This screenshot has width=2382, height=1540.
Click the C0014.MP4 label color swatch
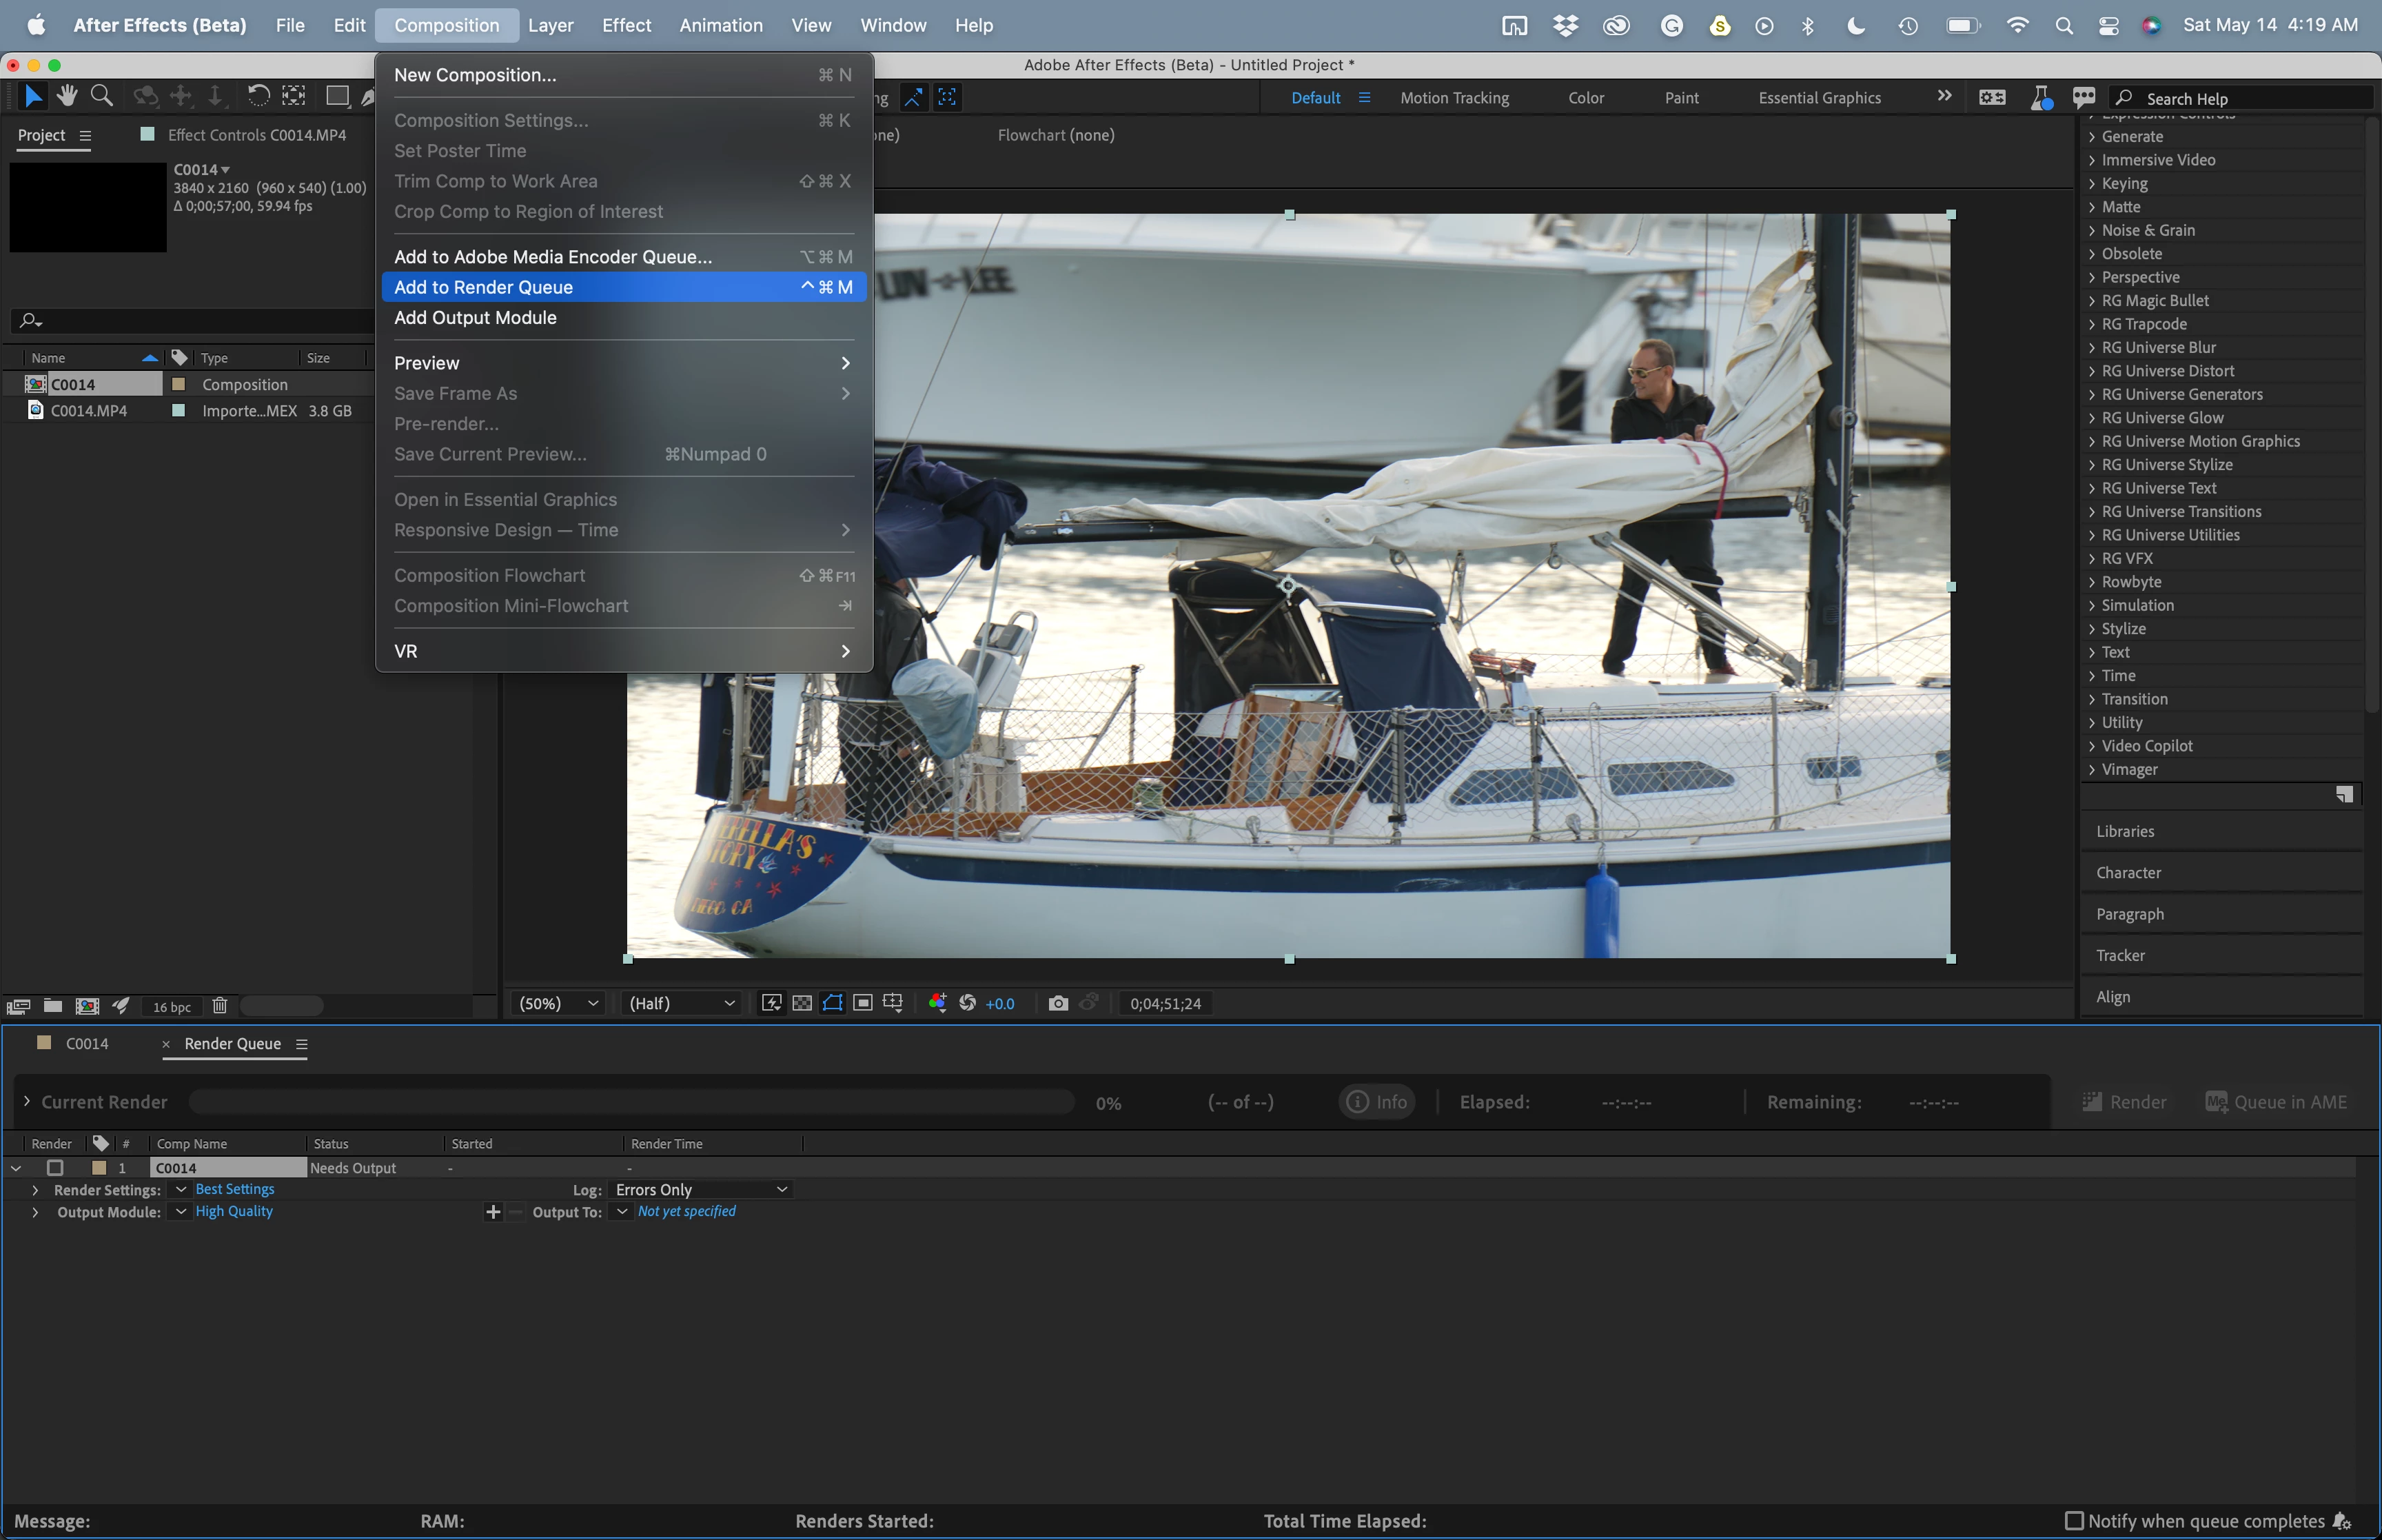179,411
